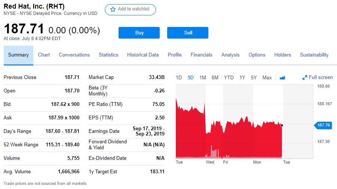This screenshot has width=337, height=189.
Task: Click the Beta value -0.26
Action: click(x=159, y=91)
